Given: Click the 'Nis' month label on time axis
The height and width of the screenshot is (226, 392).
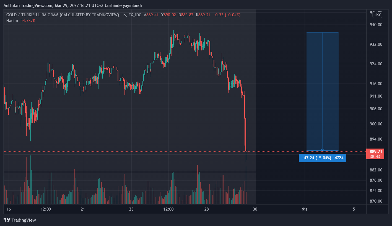Looking at the screenshot, I should tap(304, 209).
